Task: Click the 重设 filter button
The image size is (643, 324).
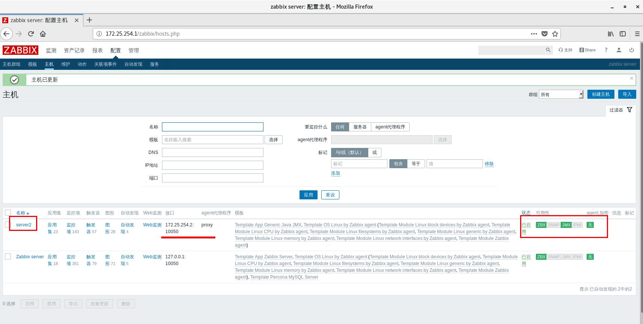Action: point(330,195)
